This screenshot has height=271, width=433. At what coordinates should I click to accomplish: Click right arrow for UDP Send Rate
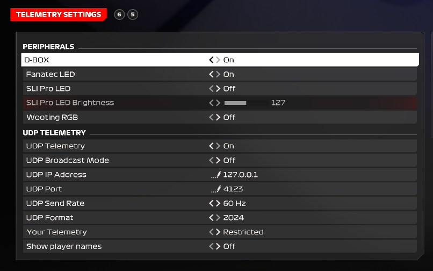click(x=218, y=203)
